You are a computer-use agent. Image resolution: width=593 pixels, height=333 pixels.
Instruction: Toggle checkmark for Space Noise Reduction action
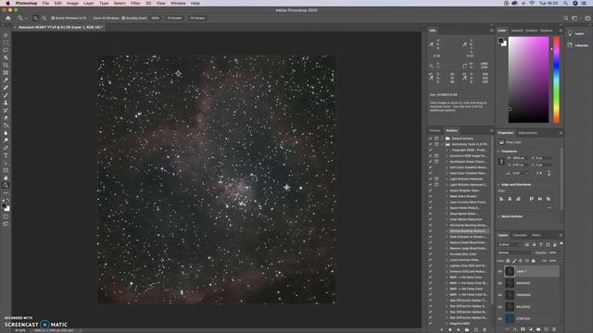tap(430, 207)
